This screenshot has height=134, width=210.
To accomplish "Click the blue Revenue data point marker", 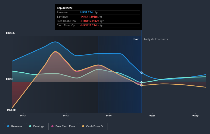I will (x=141, y=73).
